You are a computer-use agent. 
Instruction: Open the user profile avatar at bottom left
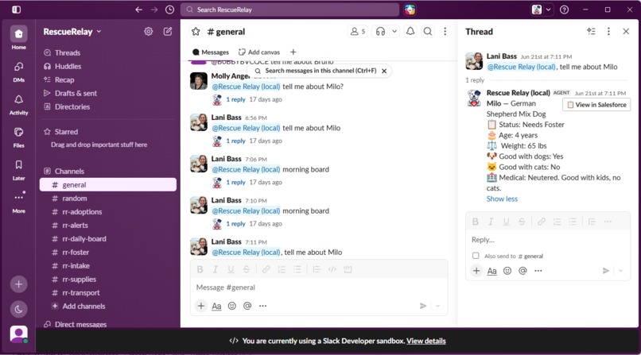coord(19,334)
